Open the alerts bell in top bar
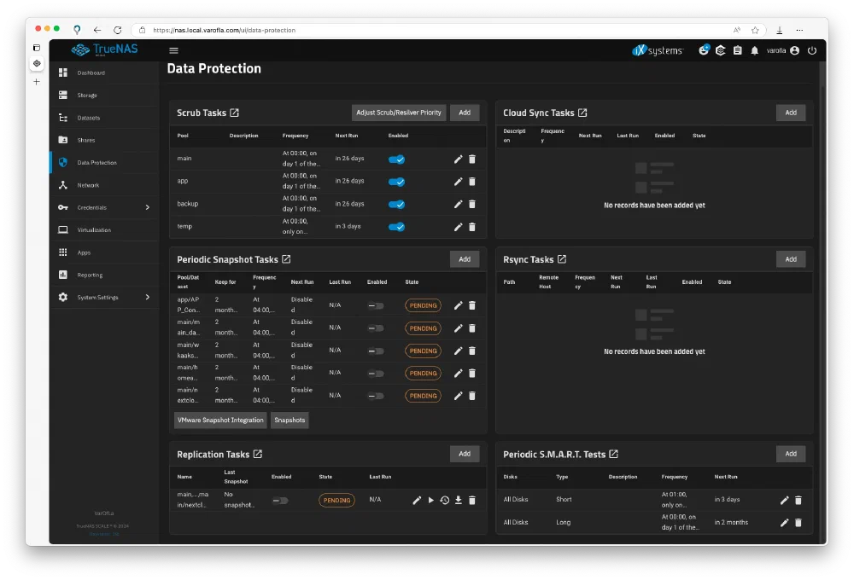Screen dimensions: 854x580 (x=754, y=51)
